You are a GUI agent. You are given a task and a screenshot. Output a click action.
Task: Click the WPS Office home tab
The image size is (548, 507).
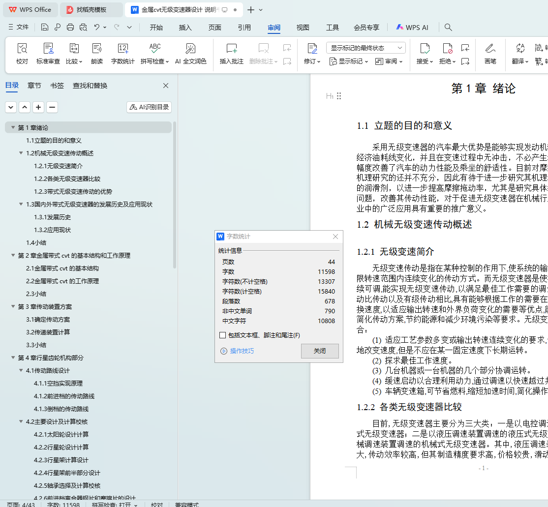[30, 10]
